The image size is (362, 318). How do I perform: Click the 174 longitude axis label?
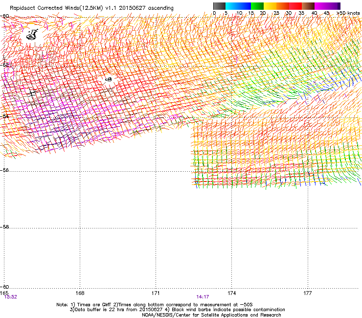click(231, 293)
